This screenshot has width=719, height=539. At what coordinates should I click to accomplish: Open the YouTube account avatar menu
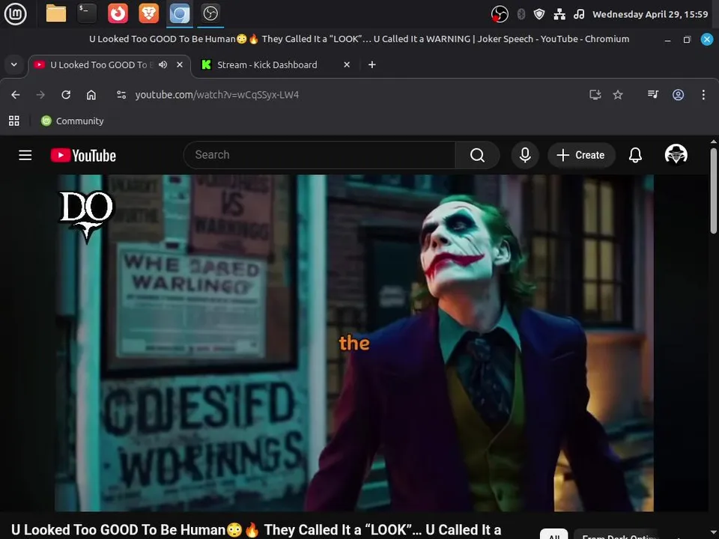point(676,154)
